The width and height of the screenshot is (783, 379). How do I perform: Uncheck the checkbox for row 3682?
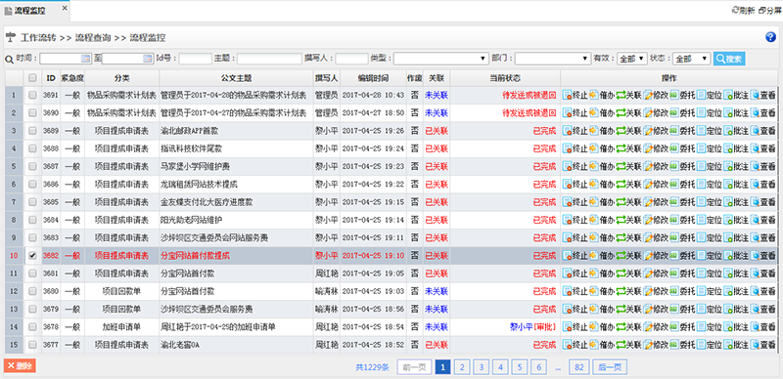coord(32,256)
